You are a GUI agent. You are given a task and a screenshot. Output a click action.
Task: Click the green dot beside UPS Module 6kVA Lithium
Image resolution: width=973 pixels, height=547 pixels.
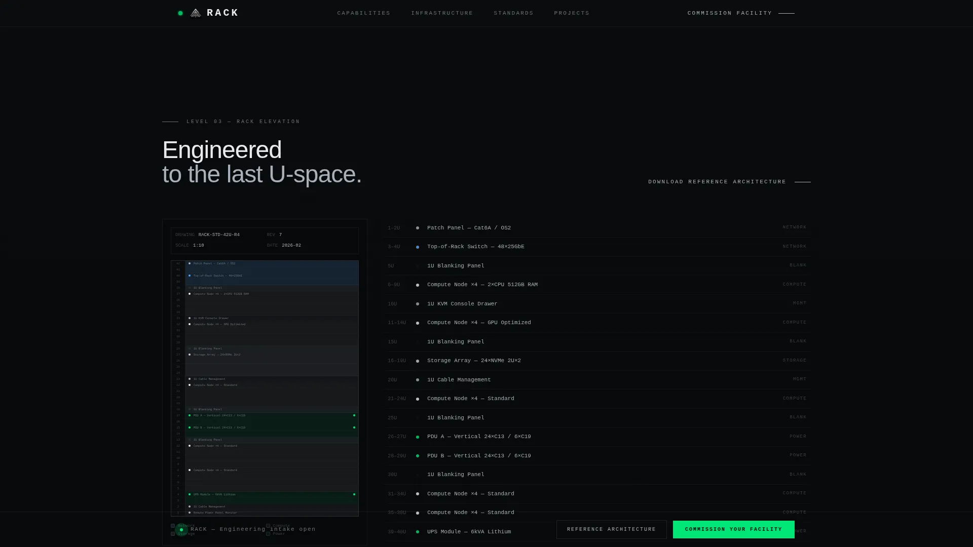click(418, 532)
